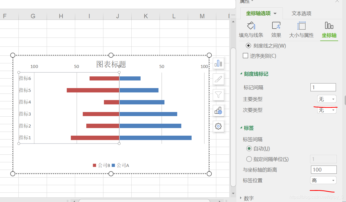Select column header L

pyautogui.click(x=174, y=16)
